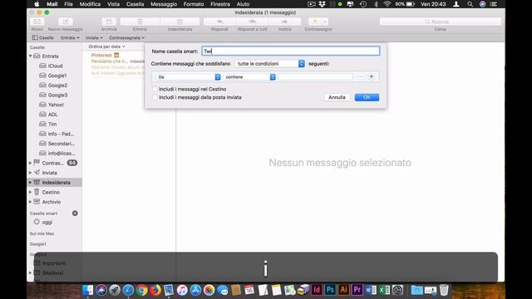532x299 pixels.
Task: Open Spotlight search magnifier in menu bar
Action: [x=470, y=4]
